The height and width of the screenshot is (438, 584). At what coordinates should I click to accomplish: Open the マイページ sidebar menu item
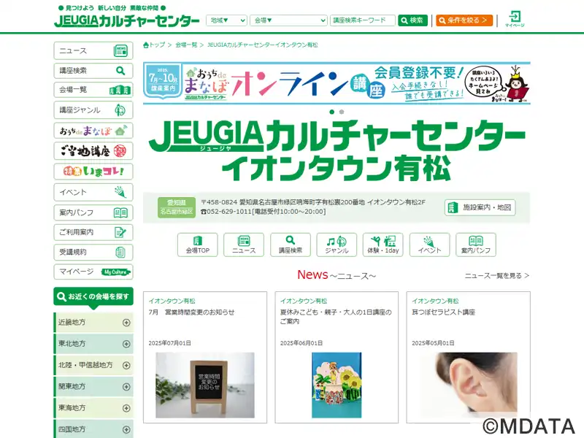coord(93,272)
